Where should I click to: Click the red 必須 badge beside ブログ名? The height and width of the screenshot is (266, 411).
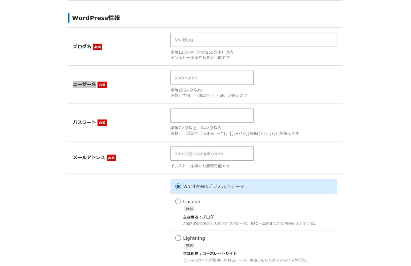coord(97,47)
